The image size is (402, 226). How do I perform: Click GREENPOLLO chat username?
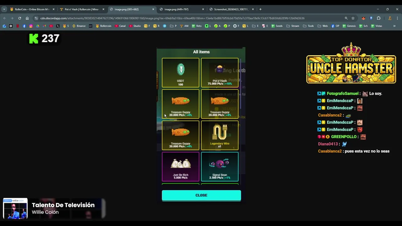(344, 137)
